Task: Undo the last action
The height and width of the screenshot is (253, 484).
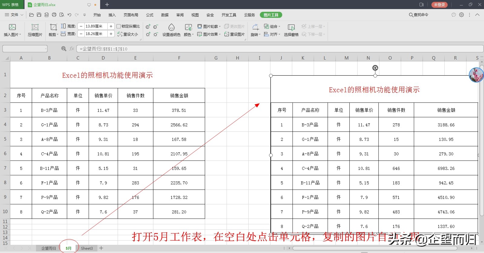Action: coord(69,15)
